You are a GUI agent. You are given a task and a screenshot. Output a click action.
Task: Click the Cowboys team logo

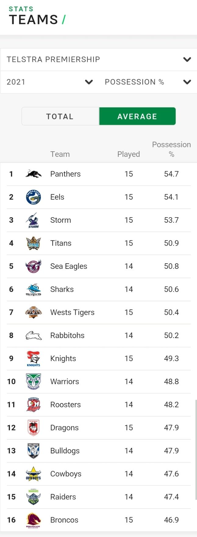[x=33, y=474]
